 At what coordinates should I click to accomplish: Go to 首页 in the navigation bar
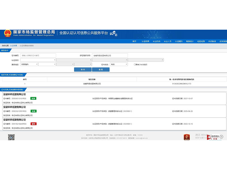(134, 41)
